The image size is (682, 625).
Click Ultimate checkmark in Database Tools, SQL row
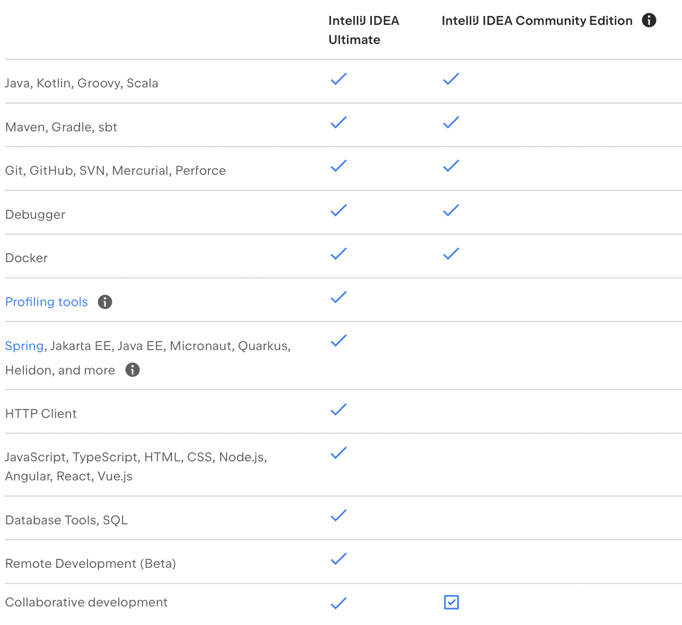(339, 515)
